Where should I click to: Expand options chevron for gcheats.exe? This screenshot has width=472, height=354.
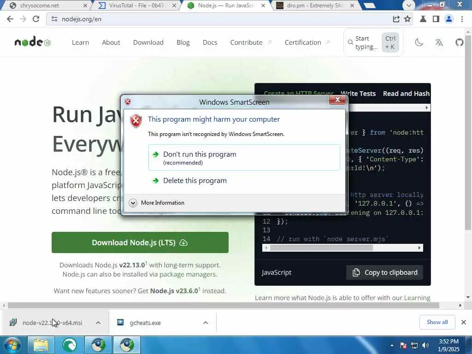pos(206,323)
